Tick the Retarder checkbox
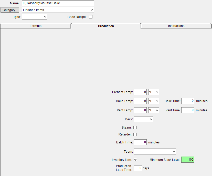Screen dimensions: 212x176 pos(135,134)
